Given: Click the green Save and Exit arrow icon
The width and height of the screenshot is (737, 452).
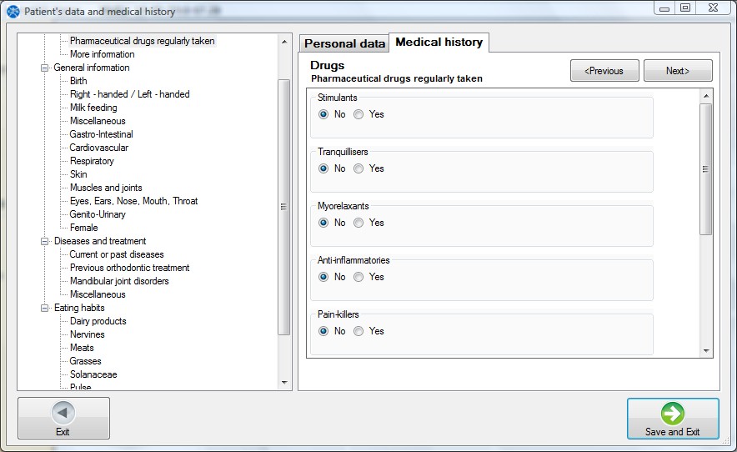Looking at the screenshot, I should pos(673,414).
